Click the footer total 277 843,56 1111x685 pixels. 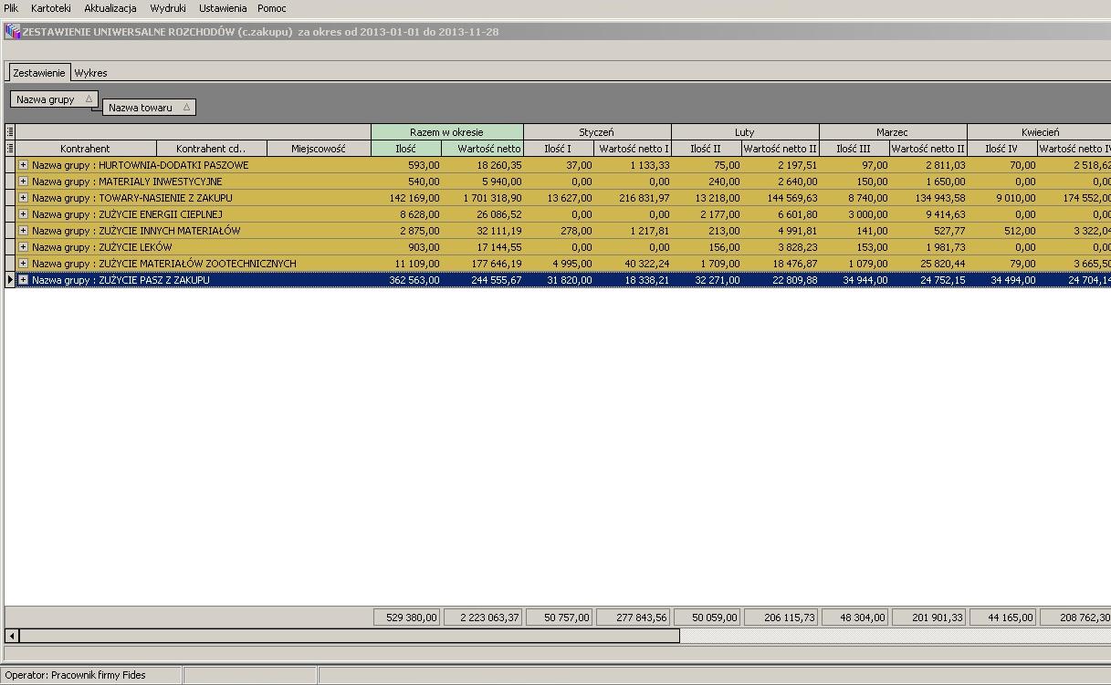(x=634, y=618)
